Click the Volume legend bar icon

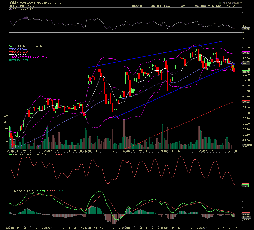(x=11, y=60)
